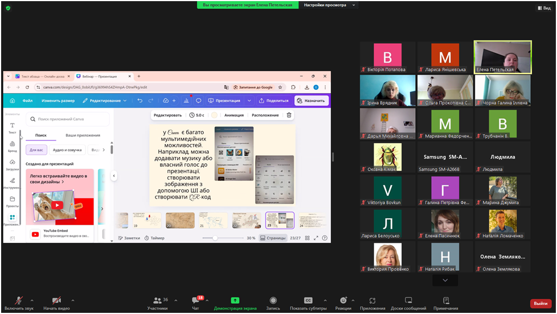Open Приложения apps in Zoom toolbar
557x314 pixels.
click(x=372, y=301)
